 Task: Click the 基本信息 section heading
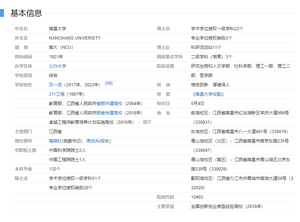coord(26,13)
